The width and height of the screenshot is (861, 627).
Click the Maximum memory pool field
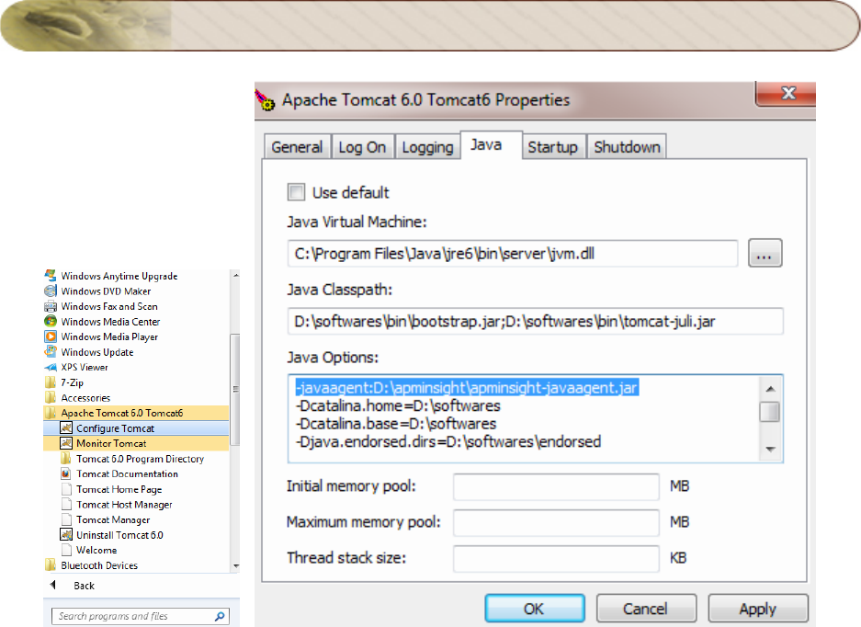click(x=556, y=522)
